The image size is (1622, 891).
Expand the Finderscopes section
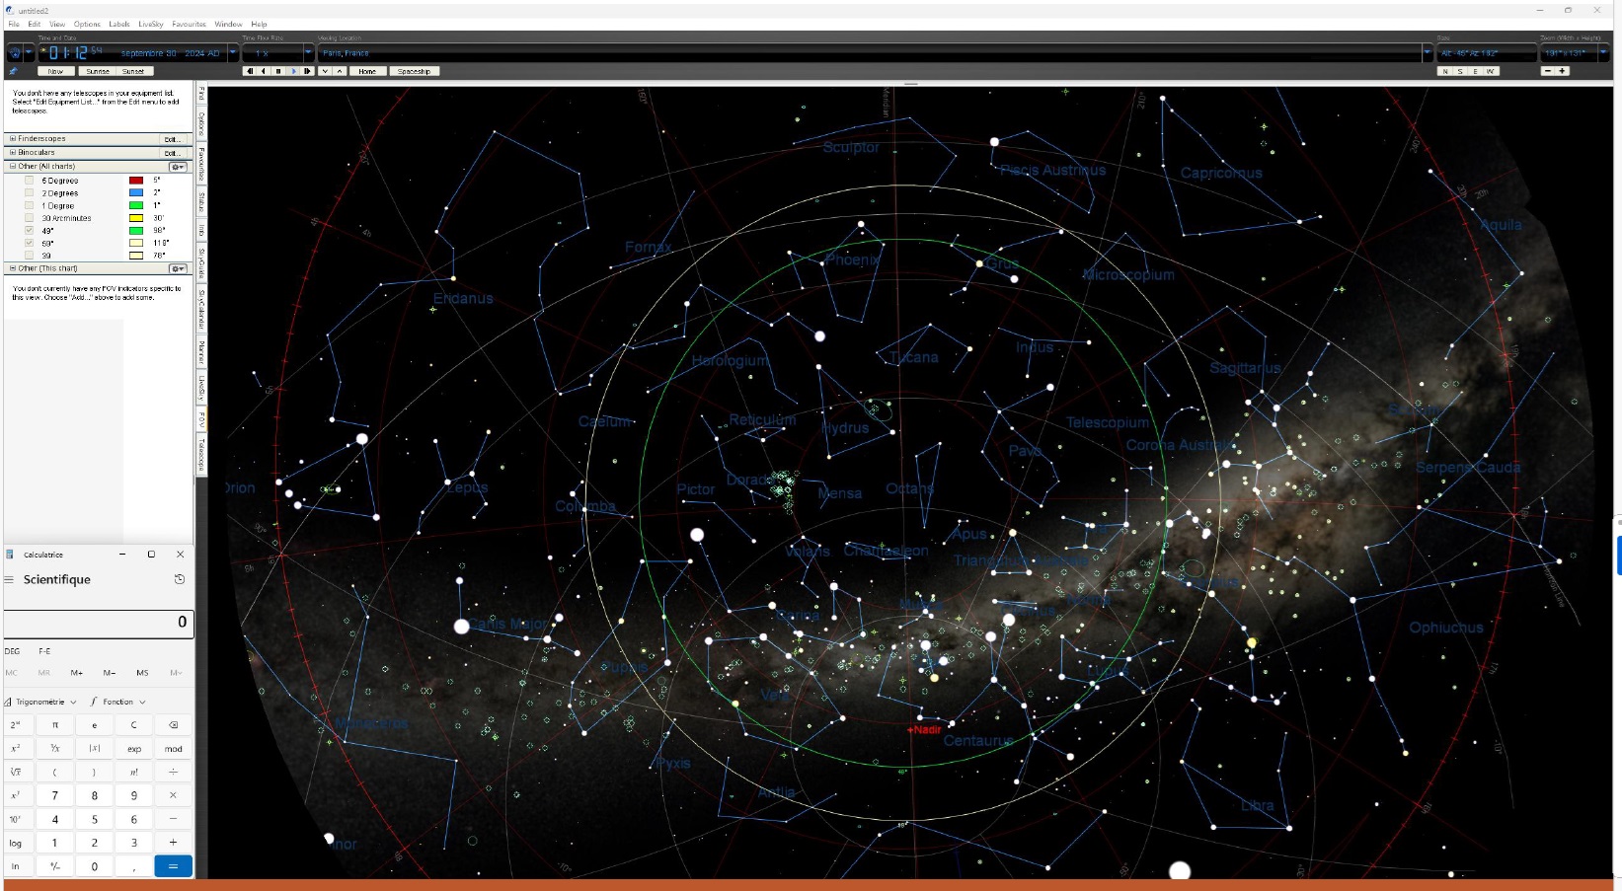[13, 139]
